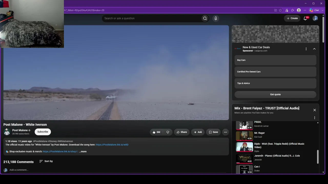Click the comment box user avatar

click(5, 170)
